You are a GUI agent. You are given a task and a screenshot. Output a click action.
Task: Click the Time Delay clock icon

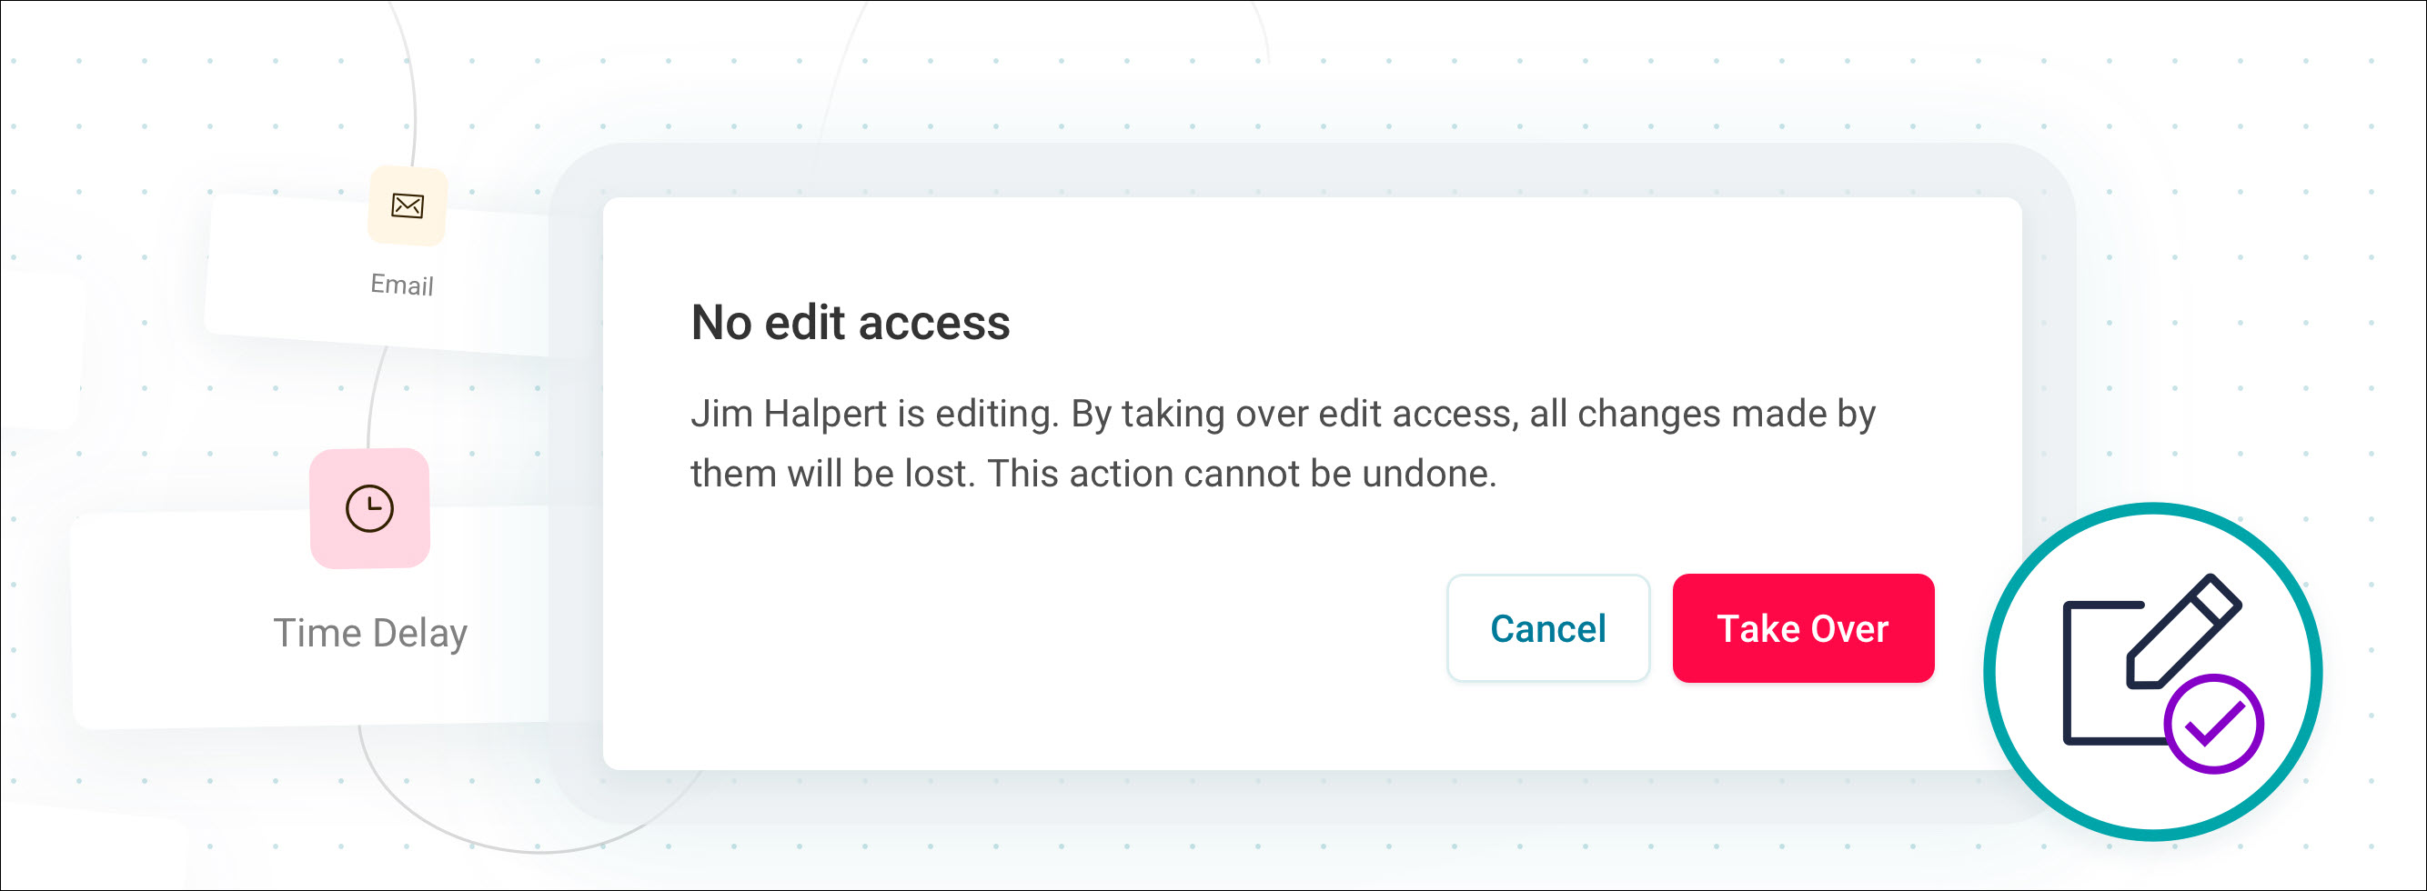[369, 508]
